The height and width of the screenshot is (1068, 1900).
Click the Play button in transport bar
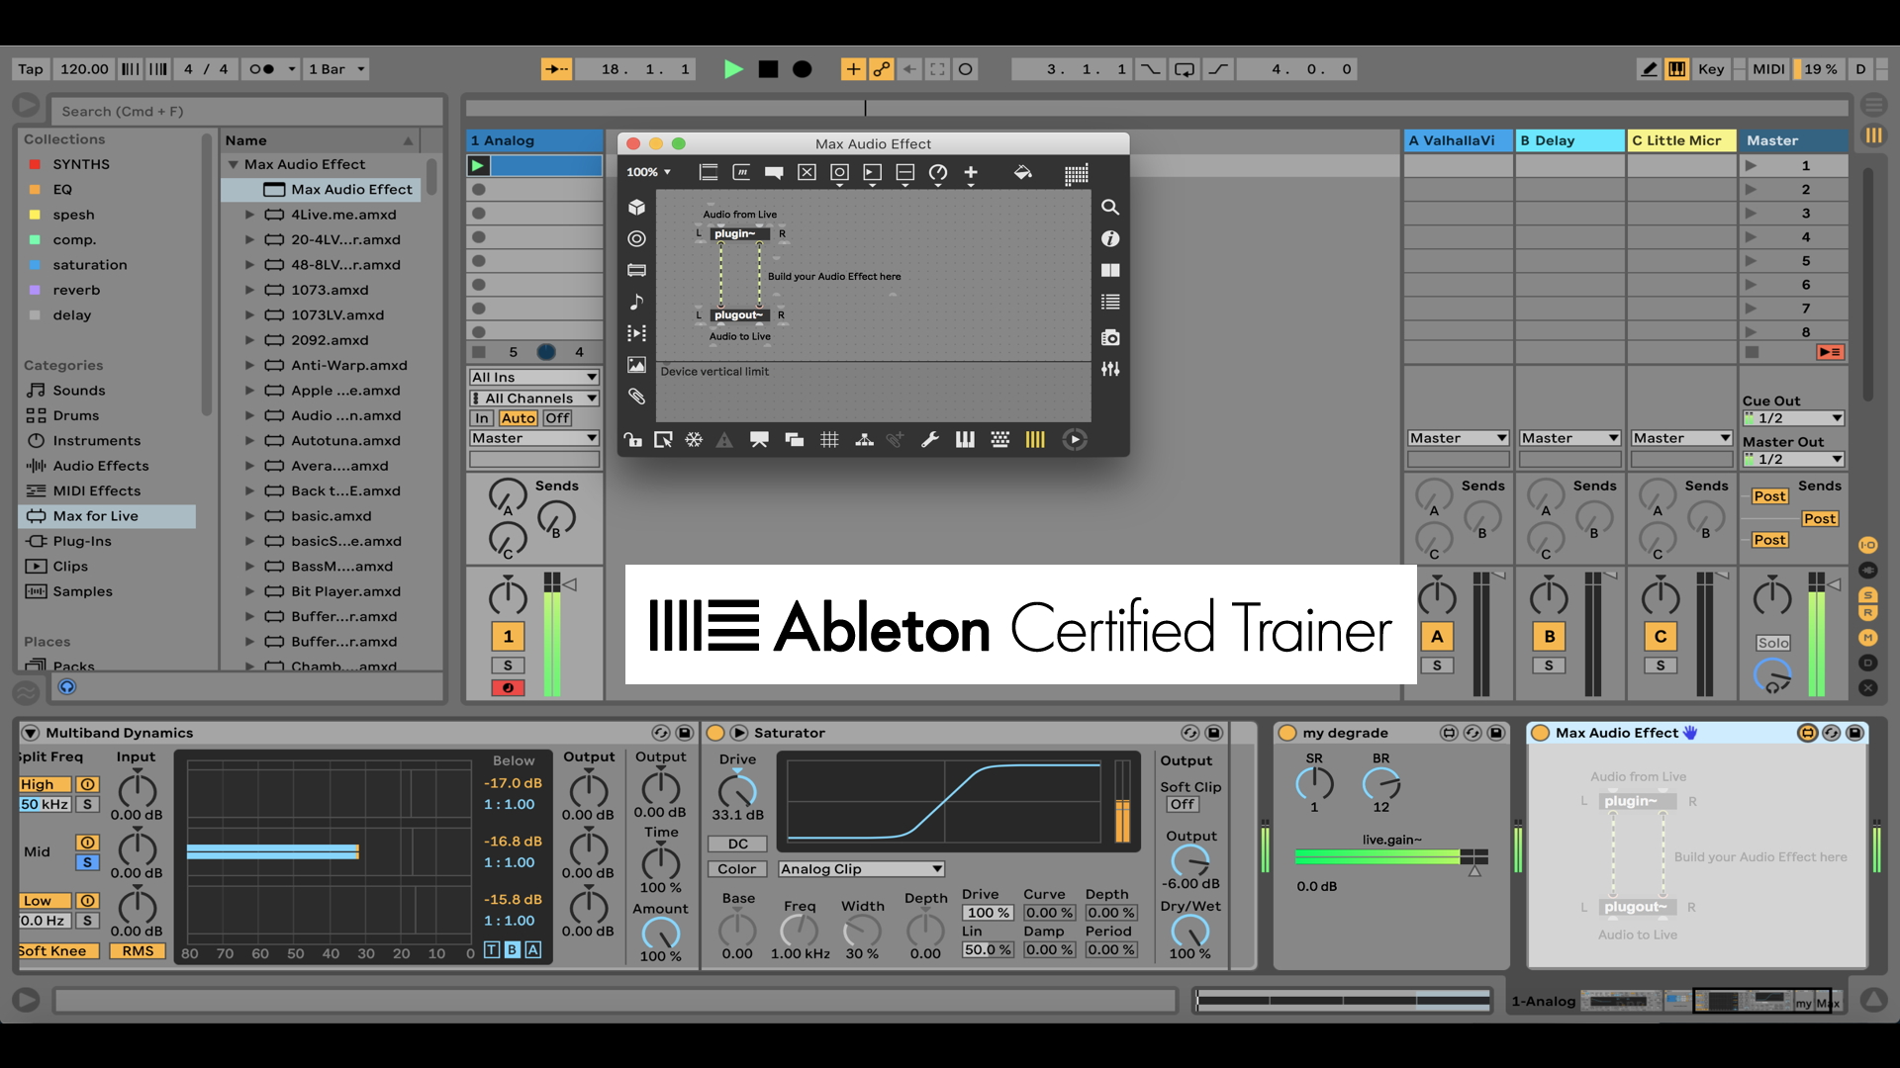point(733,69)
